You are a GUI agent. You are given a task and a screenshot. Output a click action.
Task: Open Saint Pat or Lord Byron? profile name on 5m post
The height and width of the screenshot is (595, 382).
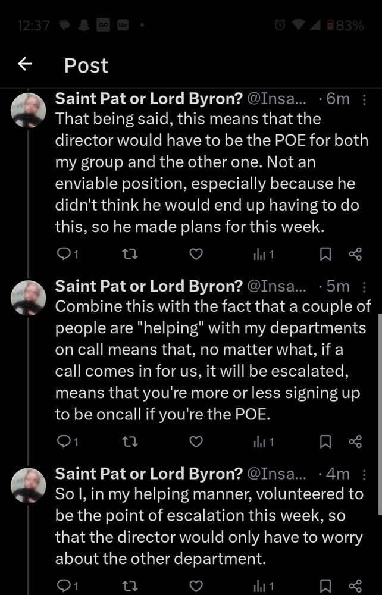tap(148, 286)
